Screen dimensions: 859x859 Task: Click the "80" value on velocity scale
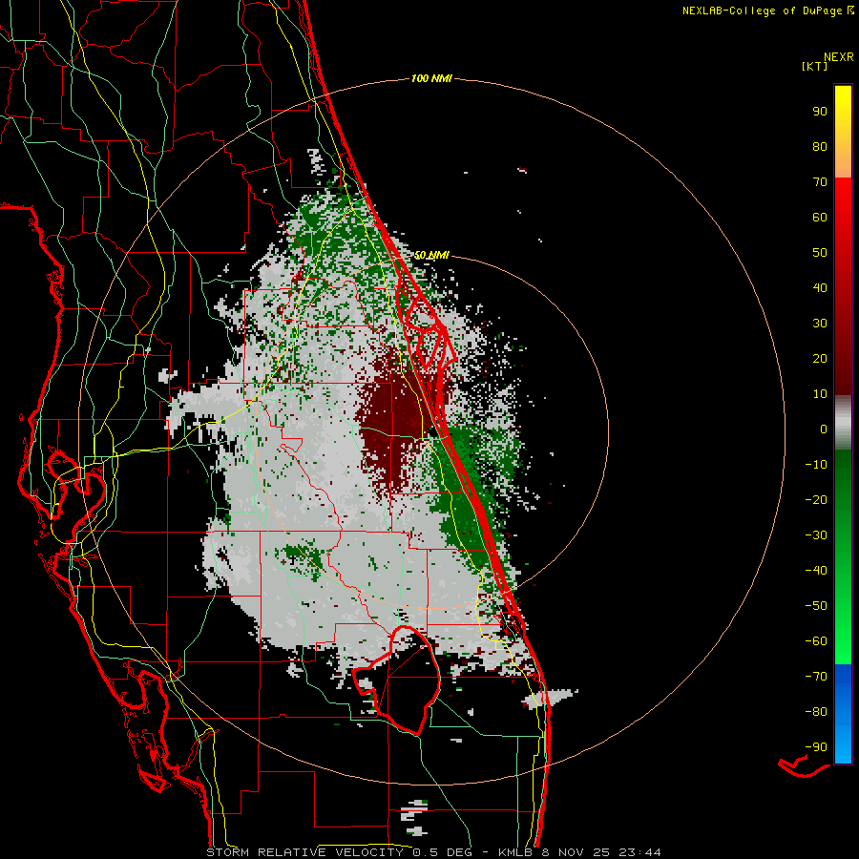[x=820, y=146]
